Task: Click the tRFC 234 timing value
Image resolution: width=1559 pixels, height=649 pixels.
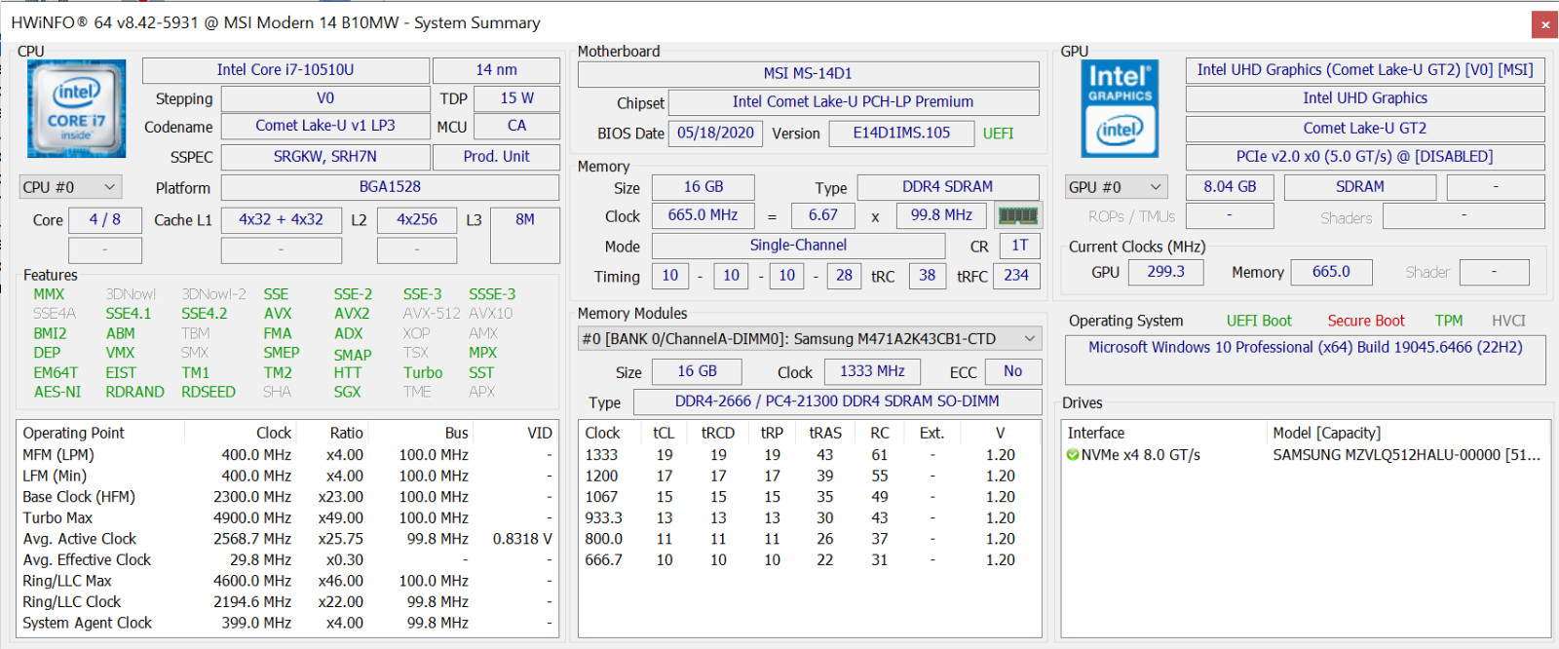Action: (1016, 276)
